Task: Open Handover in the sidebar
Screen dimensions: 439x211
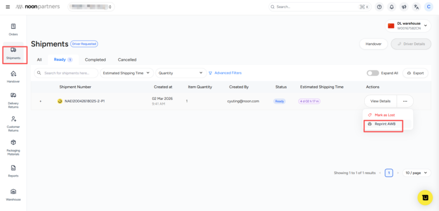Action: tap(13, 77)
